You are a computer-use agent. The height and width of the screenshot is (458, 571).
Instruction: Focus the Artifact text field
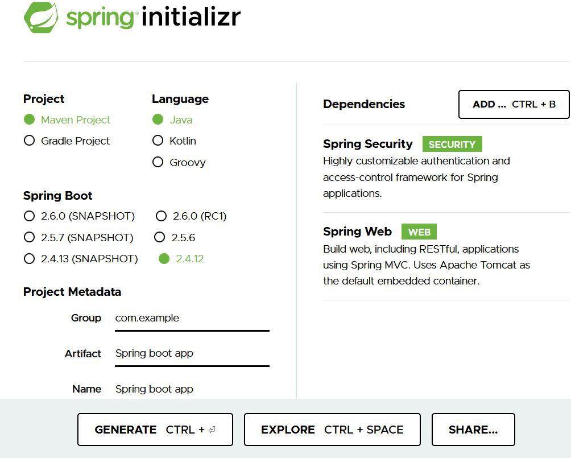pyautogui.click(x=192, y=353)
